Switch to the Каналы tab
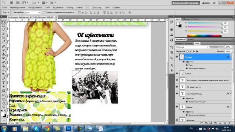 coord(179,43)
